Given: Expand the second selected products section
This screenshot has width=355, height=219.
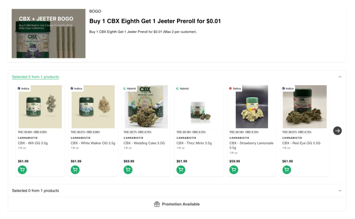Looking at the screenshot, I should pyautogui.click(x=340, y=191).
